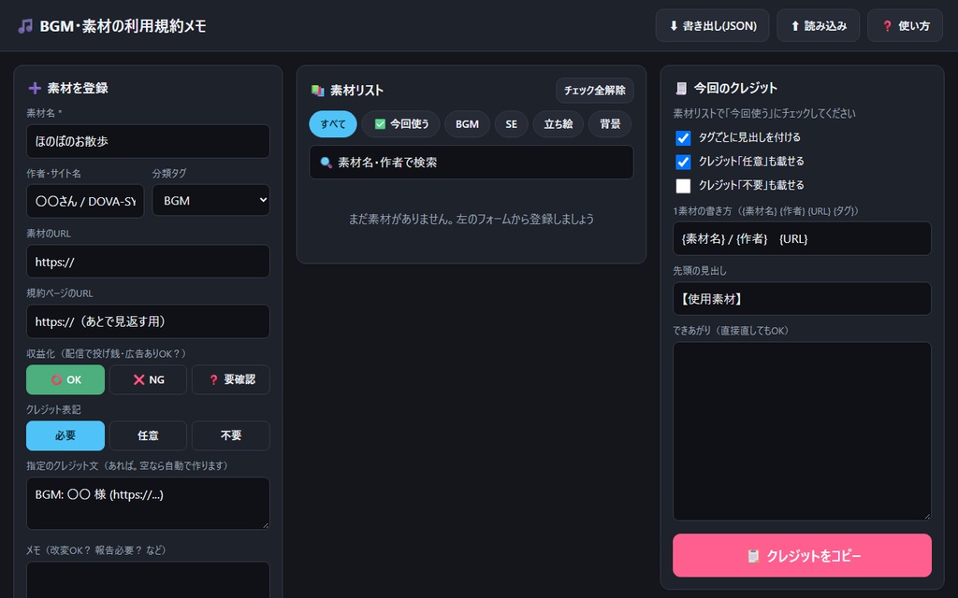
Task: Click the 1素材の書き方 template field
Action: pyautogui.click(x=802, y=238)
